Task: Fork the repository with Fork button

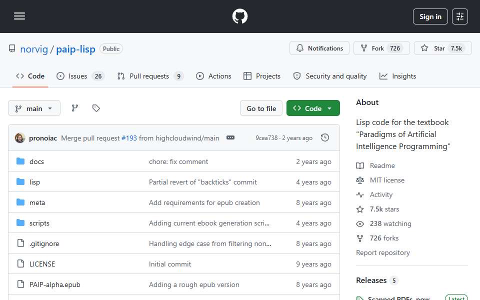Action: click(381, 48)
